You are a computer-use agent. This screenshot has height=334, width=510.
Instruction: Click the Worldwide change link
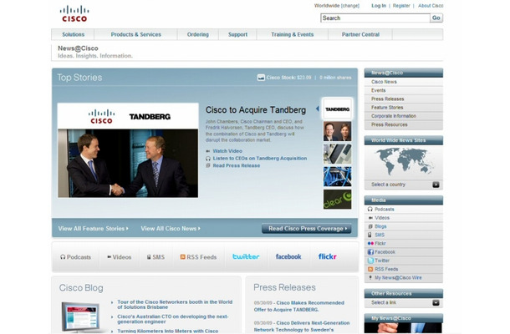pyautogui.click(x=350, y=6)
